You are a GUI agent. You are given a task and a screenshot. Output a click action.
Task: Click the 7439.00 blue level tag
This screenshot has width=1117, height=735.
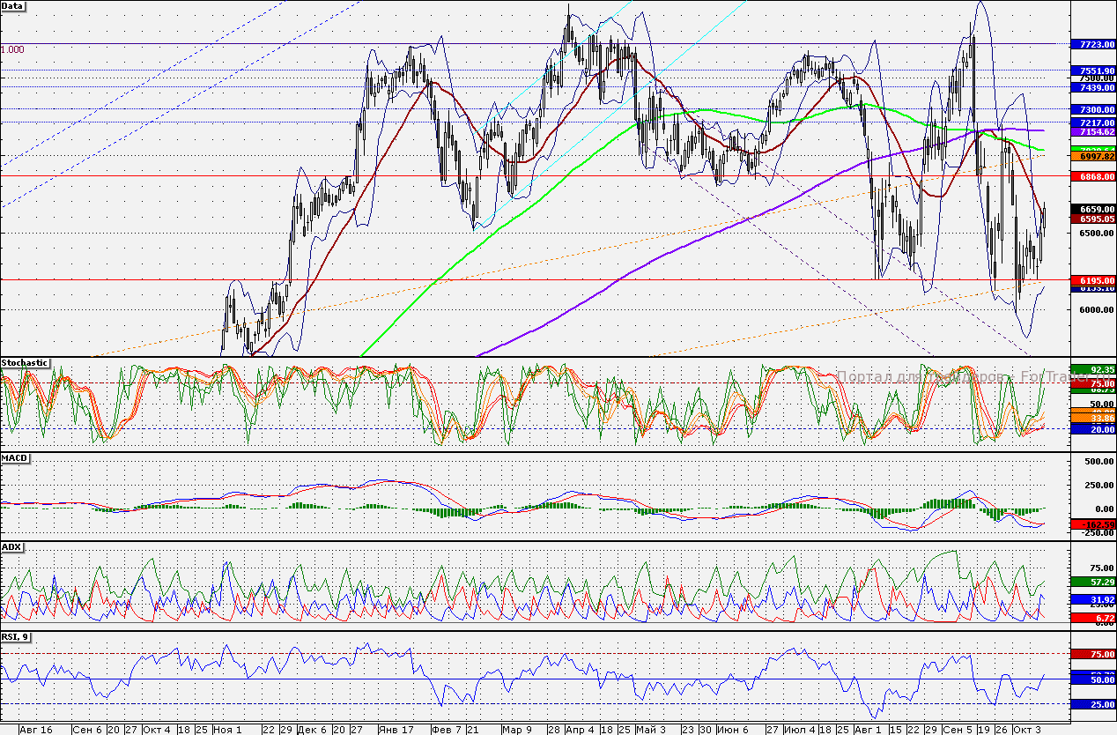[1091, 87]
